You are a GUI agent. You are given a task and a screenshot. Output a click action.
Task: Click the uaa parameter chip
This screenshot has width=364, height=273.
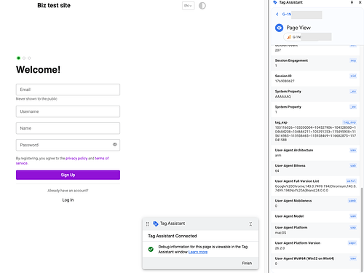(353, 150)
